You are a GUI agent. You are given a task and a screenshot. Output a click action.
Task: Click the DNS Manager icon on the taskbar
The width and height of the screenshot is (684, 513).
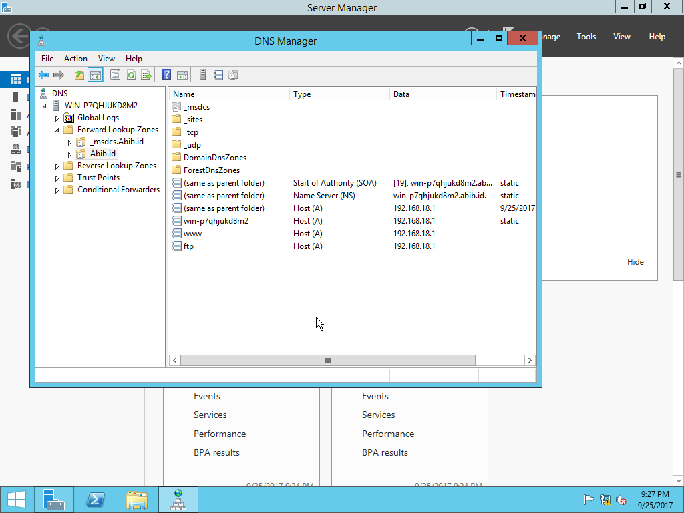click(178, 499)
